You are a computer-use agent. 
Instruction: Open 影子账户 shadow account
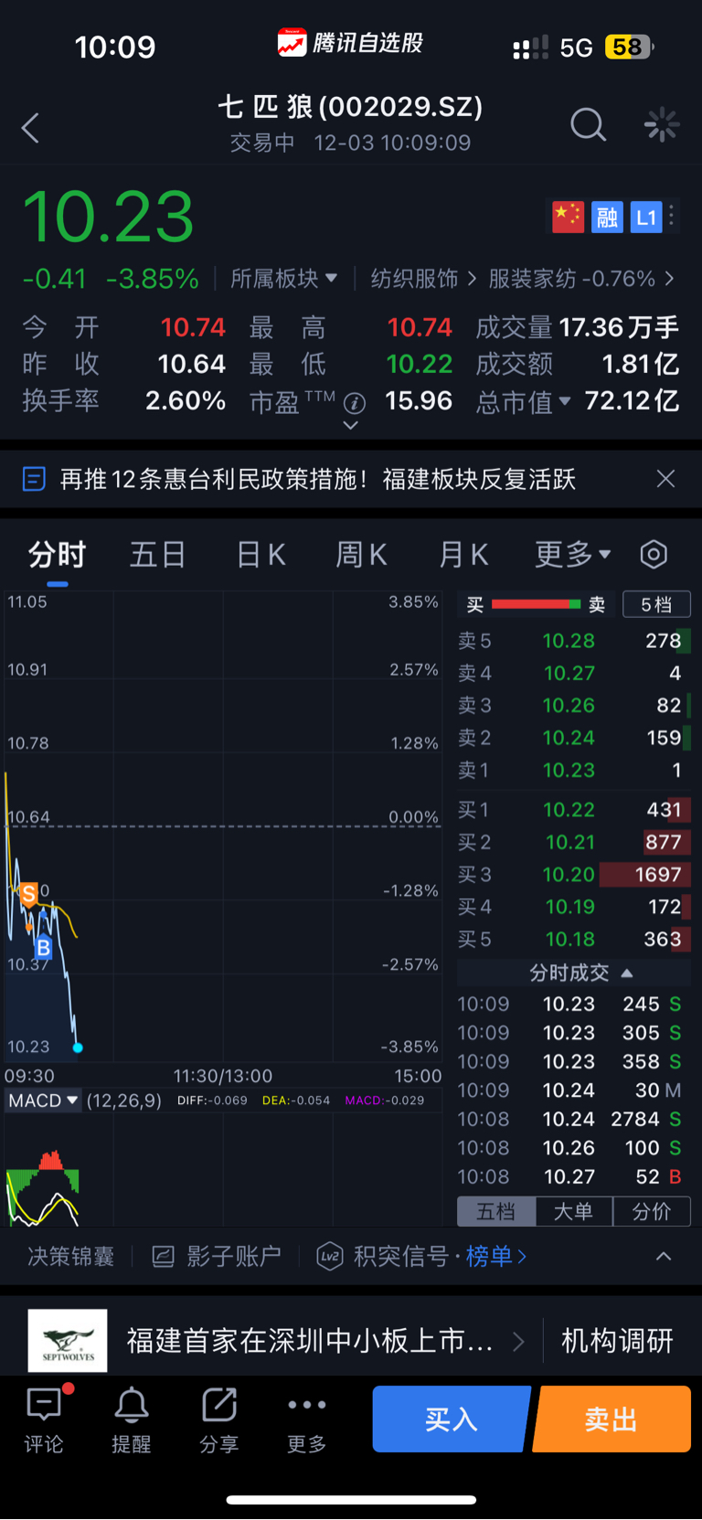point(217,1257)
